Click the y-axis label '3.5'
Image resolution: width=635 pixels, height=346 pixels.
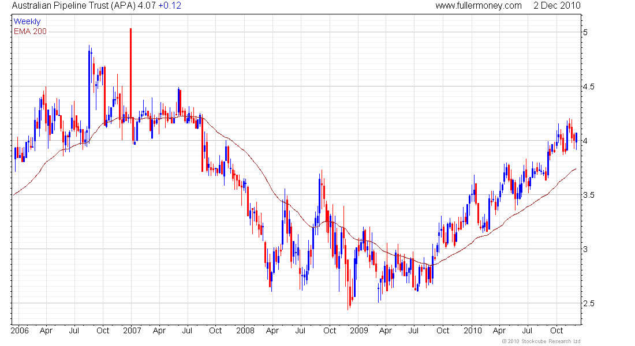(x=588, y=195)
